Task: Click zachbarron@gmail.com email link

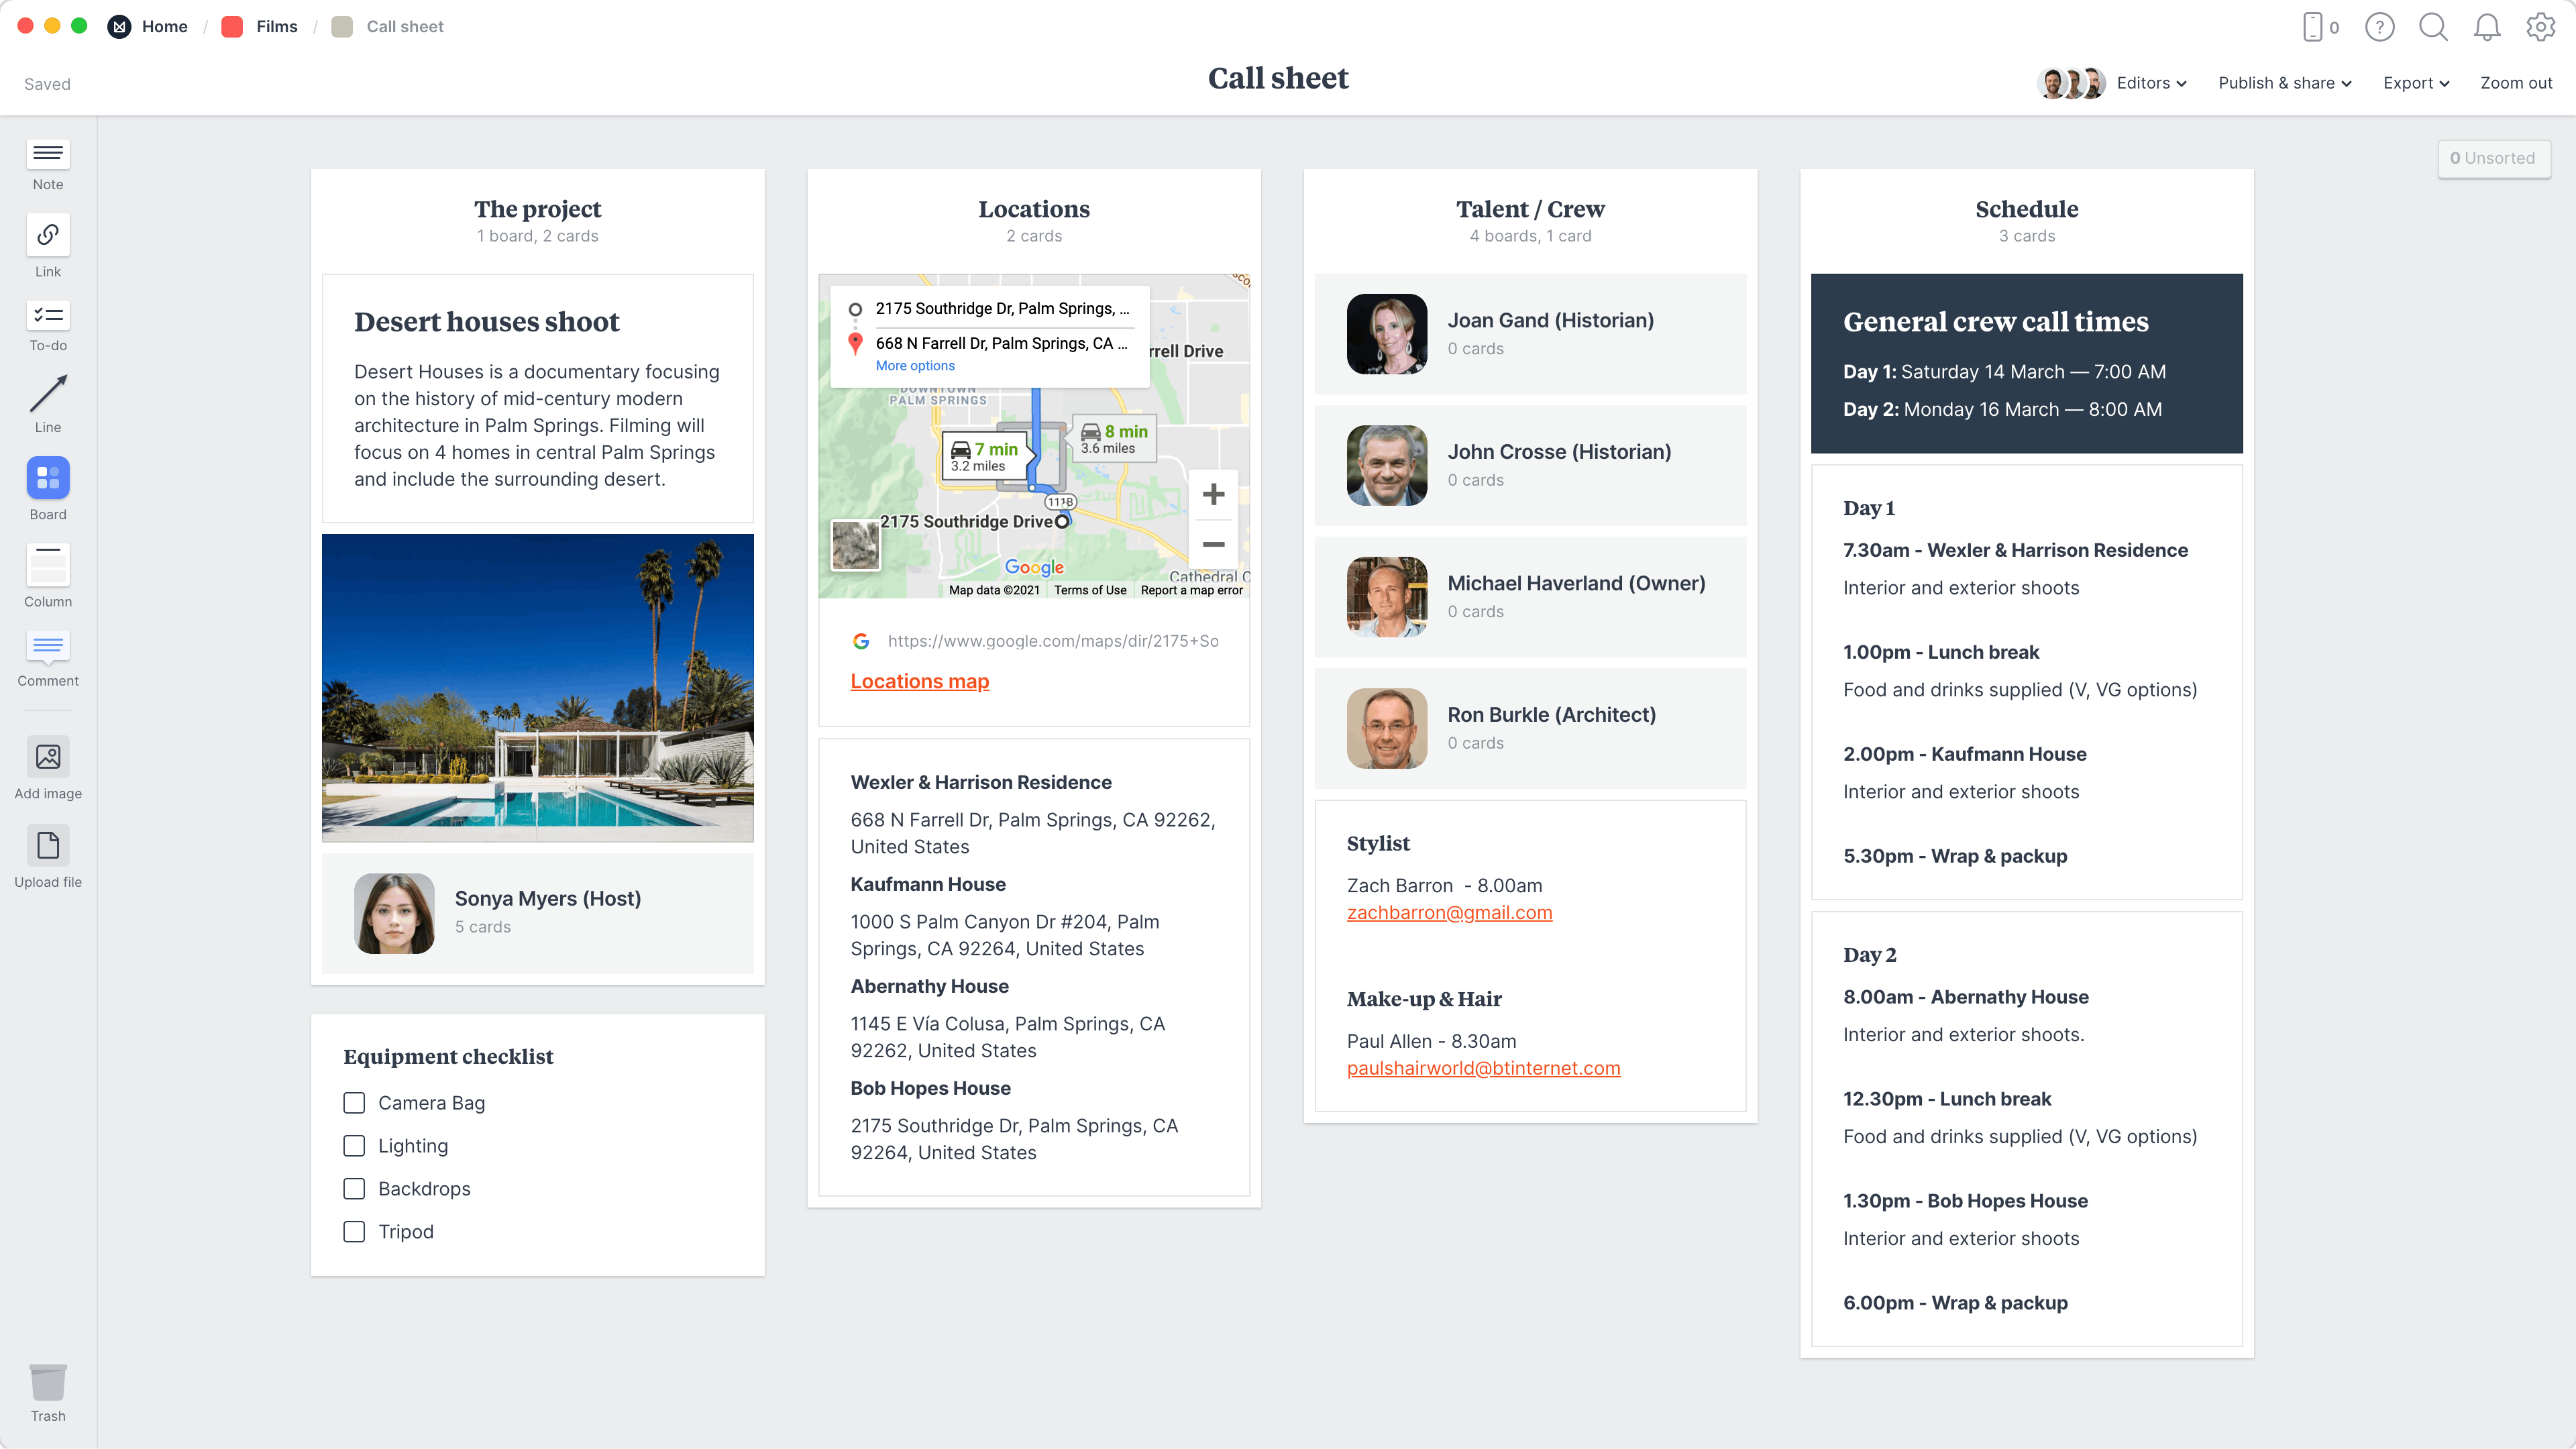Action: click(x=1449, y=913)
